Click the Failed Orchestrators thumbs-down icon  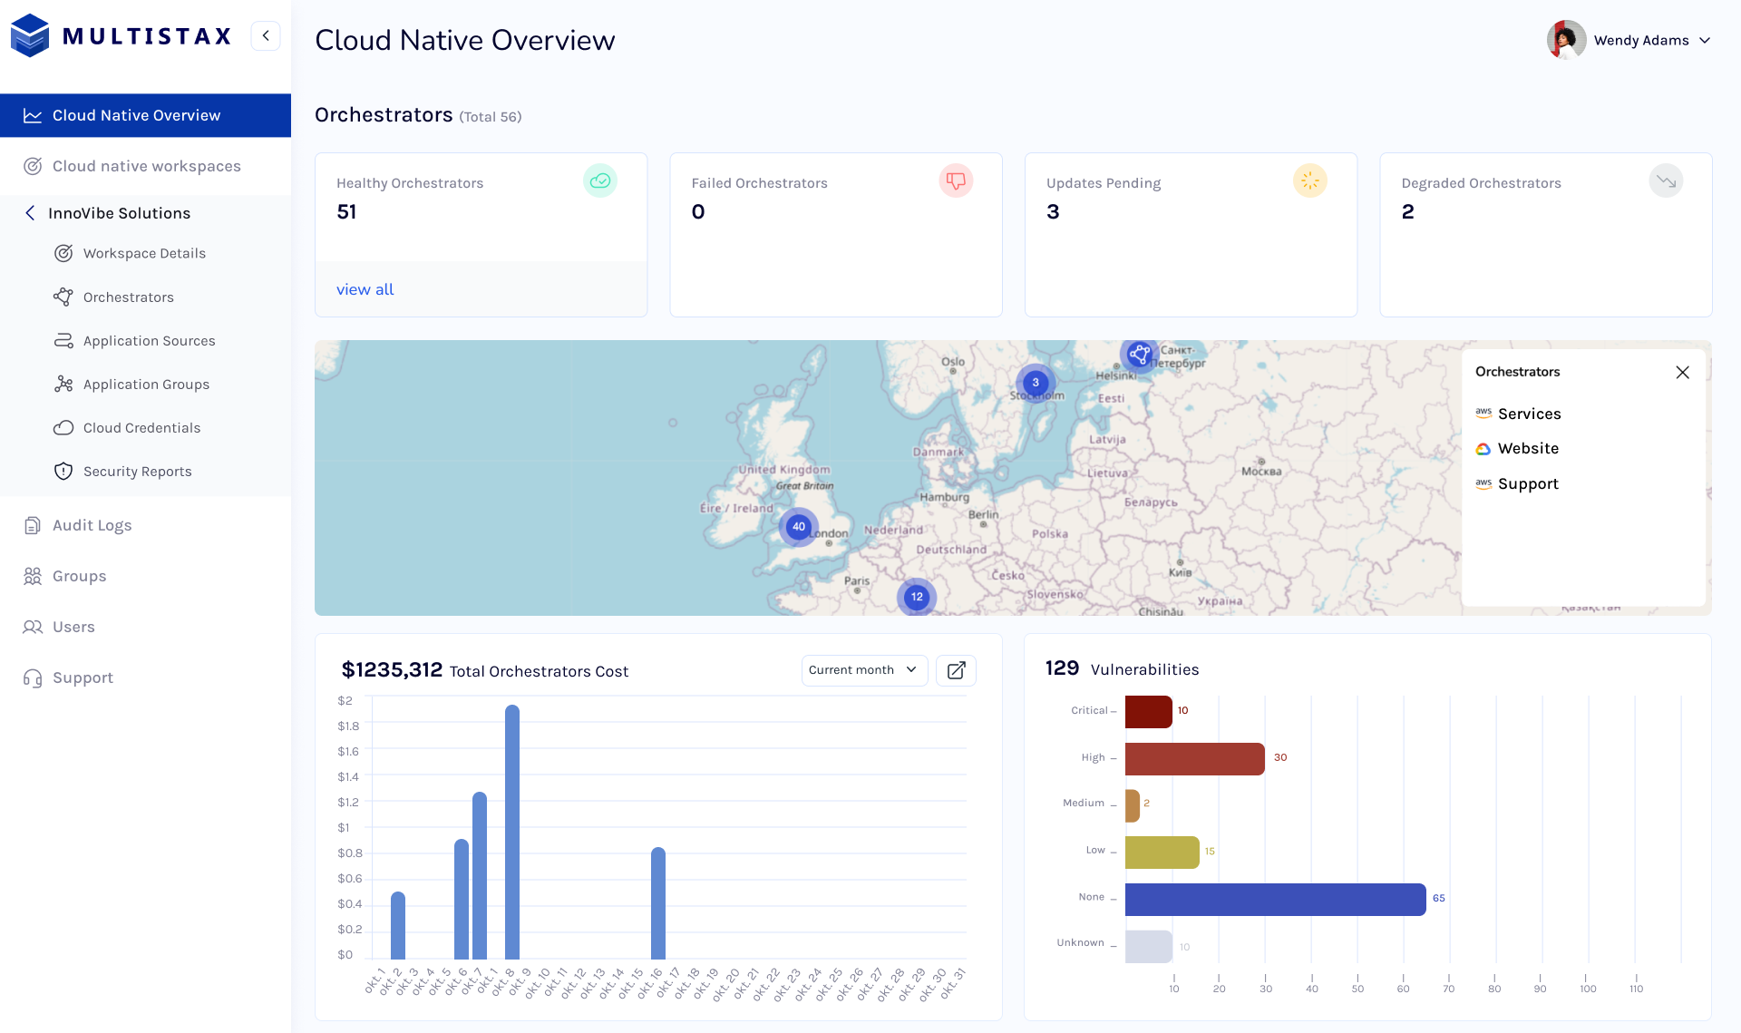[x=955, y=181]
